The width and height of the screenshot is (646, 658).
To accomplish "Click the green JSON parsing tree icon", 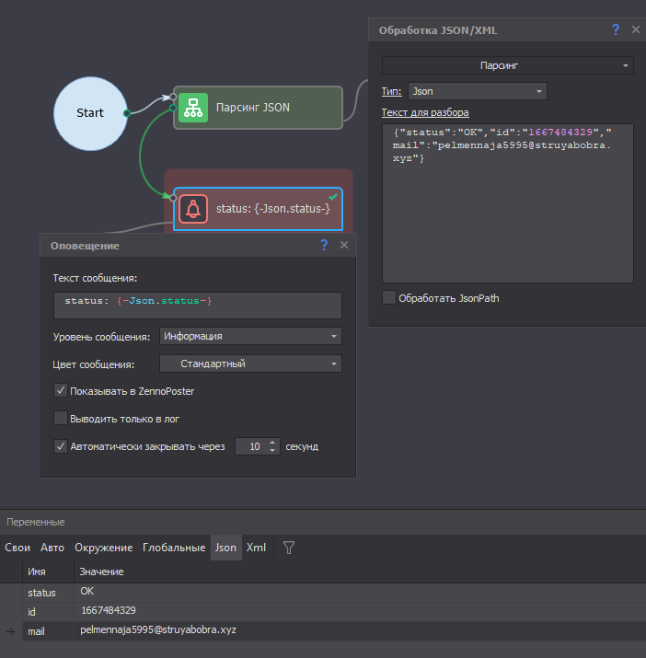I will click(x=193, y=108).
